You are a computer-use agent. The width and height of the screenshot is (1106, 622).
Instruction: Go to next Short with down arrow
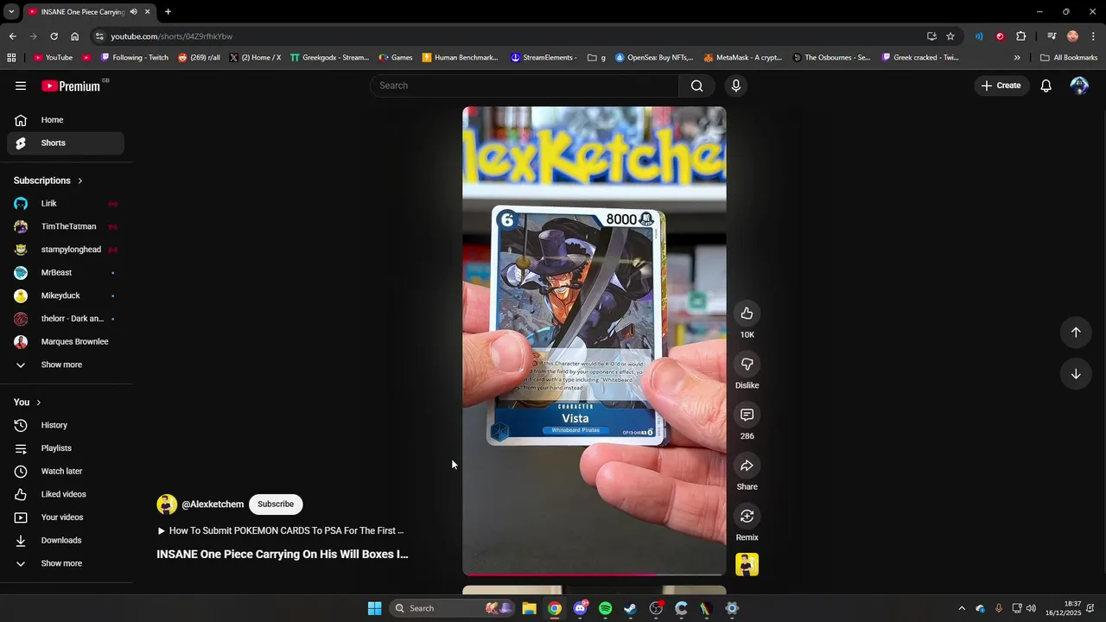tap(1076, 374)
